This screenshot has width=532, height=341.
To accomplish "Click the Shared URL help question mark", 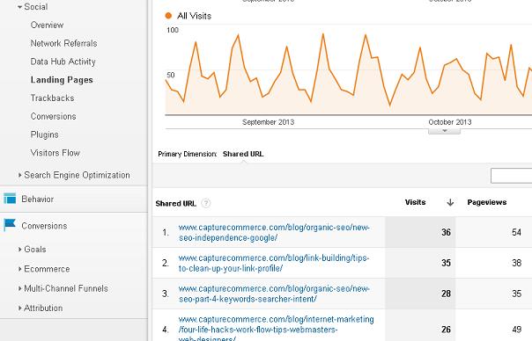I will point(205,204).
